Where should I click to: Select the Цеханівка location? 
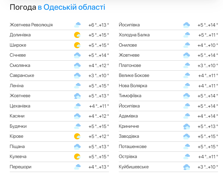(x=20, y=106)
